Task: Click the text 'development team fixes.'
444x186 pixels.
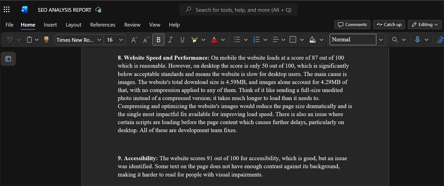Action: pos(207,130)
